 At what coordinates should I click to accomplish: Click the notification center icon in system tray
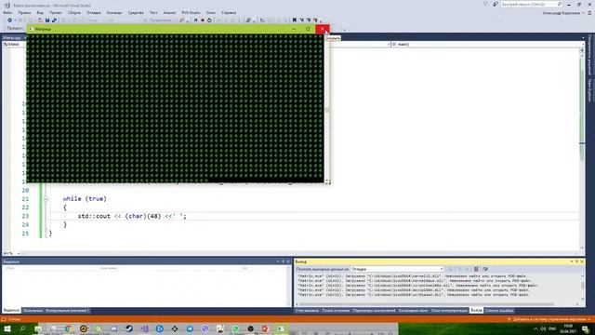pos(586,328)
